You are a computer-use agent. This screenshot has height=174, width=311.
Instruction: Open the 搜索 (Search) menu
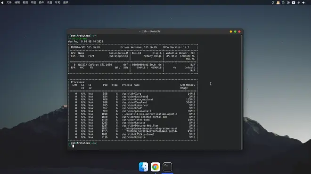65,2
